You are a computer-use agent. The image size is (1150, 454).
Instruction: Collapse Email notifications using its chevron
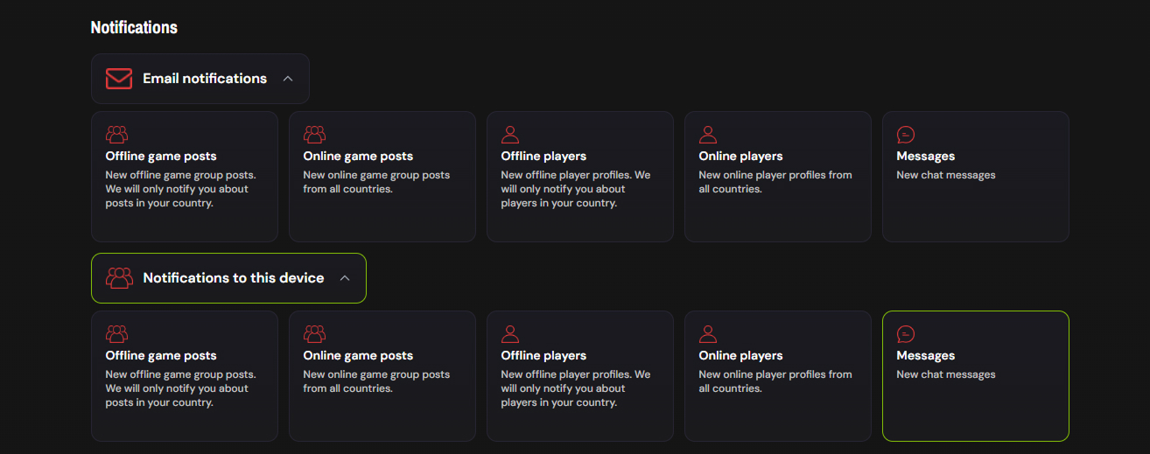click(x=288, y=79)
